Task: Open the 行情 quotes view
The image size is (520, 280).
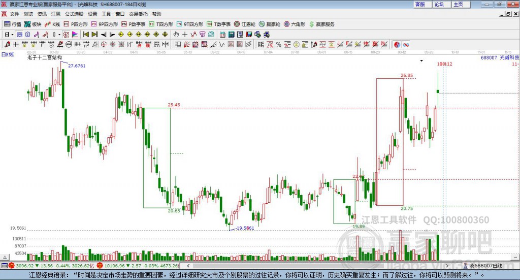Action: [13, 24]
